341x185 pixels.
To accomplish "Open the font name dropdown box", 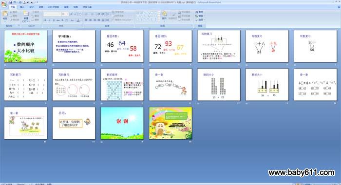I will coord(52,14).
